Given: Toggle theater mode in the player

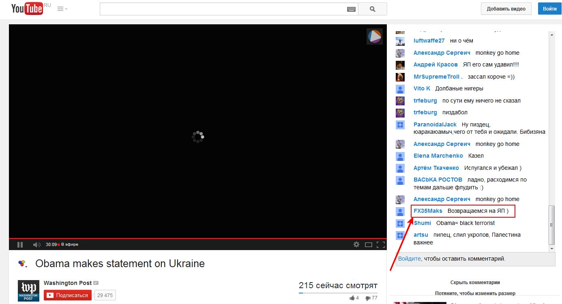Looking at the screenshot, I should tap(369, 244).
